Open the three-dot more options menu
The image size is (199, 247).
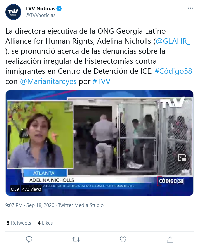[x=190, y=8]
